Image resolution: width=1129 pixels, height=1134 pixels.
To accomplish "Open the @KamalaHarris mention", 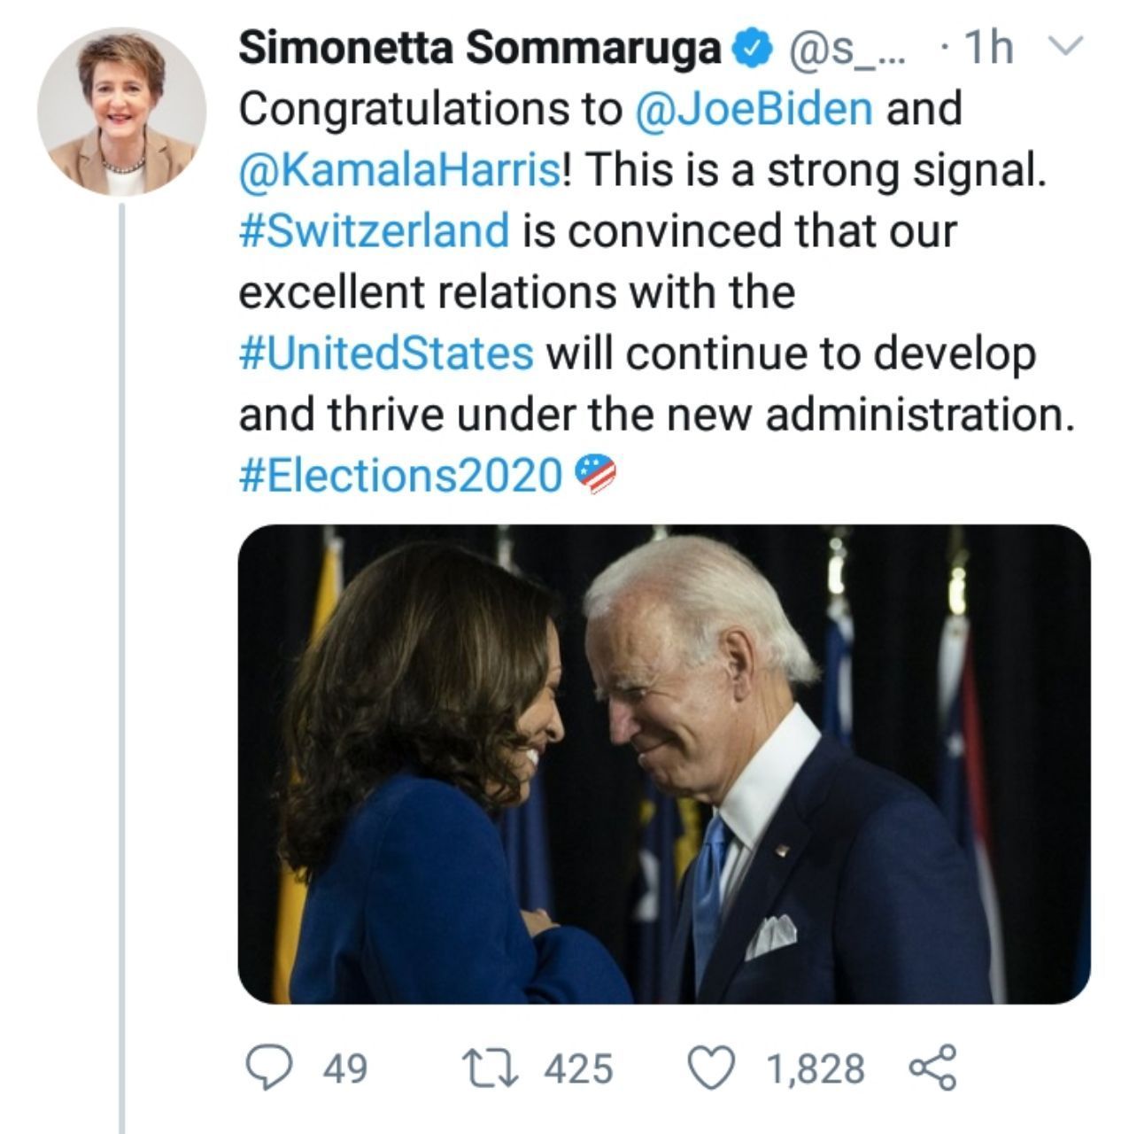I will [398, 170].
